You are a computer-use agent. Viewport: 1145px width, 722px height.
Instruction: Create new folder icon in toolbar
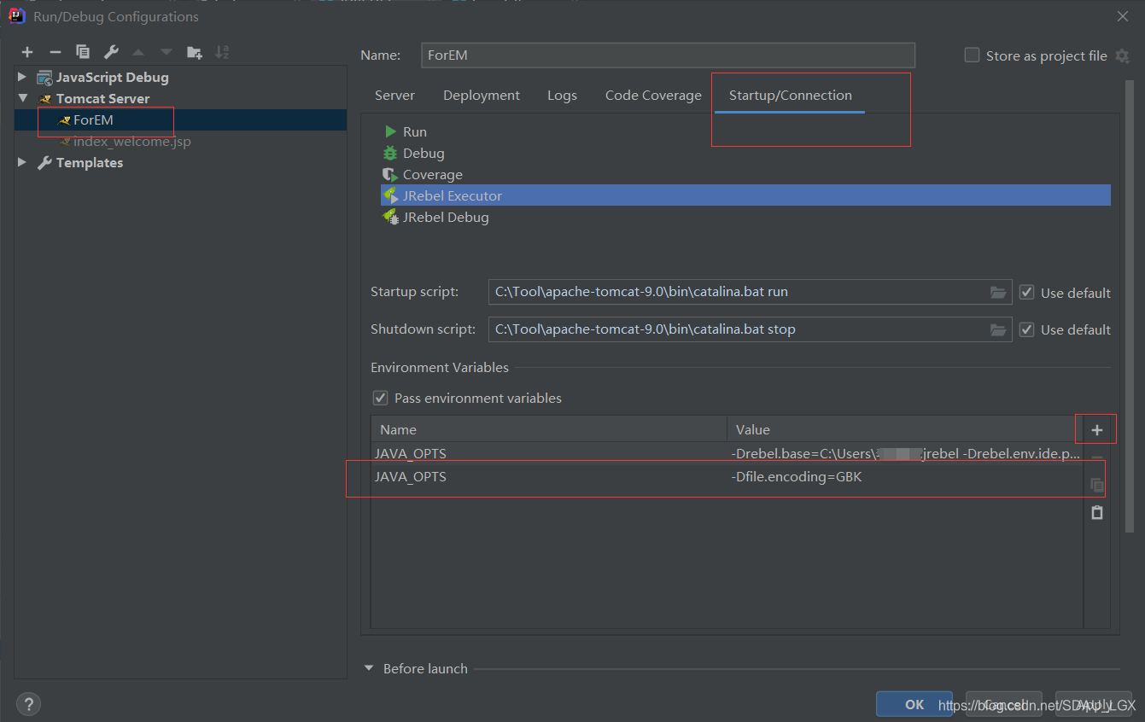click(x=195, y=52)
